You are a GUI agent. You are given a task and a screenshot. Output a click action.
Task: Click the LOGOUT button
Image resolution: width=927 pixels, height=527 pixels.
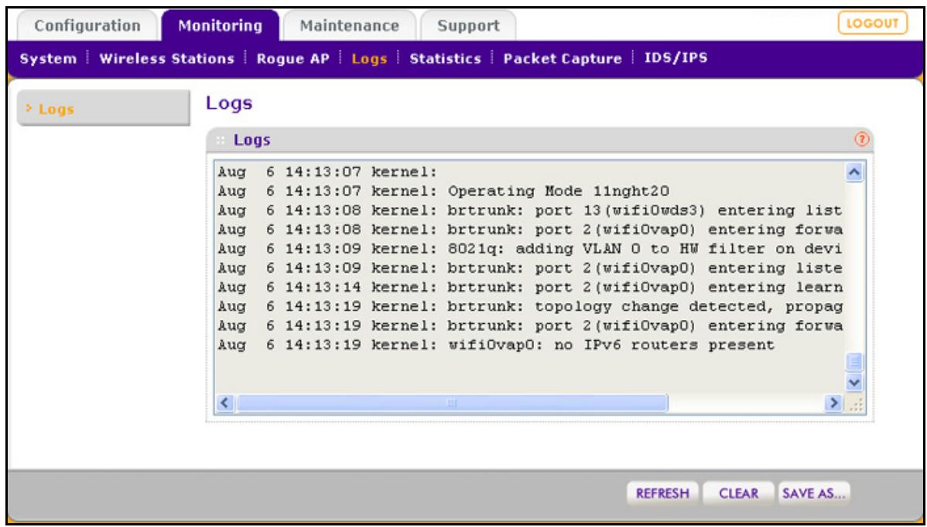point(872,24)
